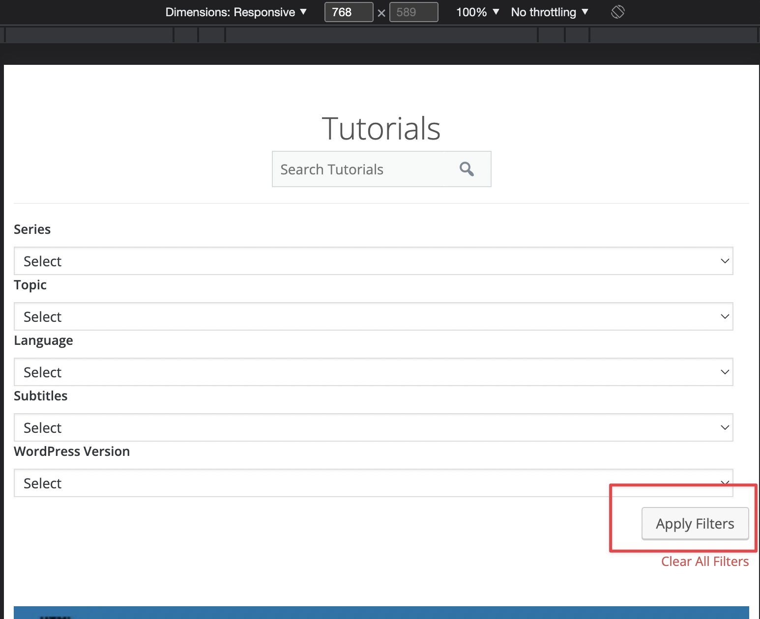Click the Series filter label
760x619 pixels.
[x=32, y=229]
